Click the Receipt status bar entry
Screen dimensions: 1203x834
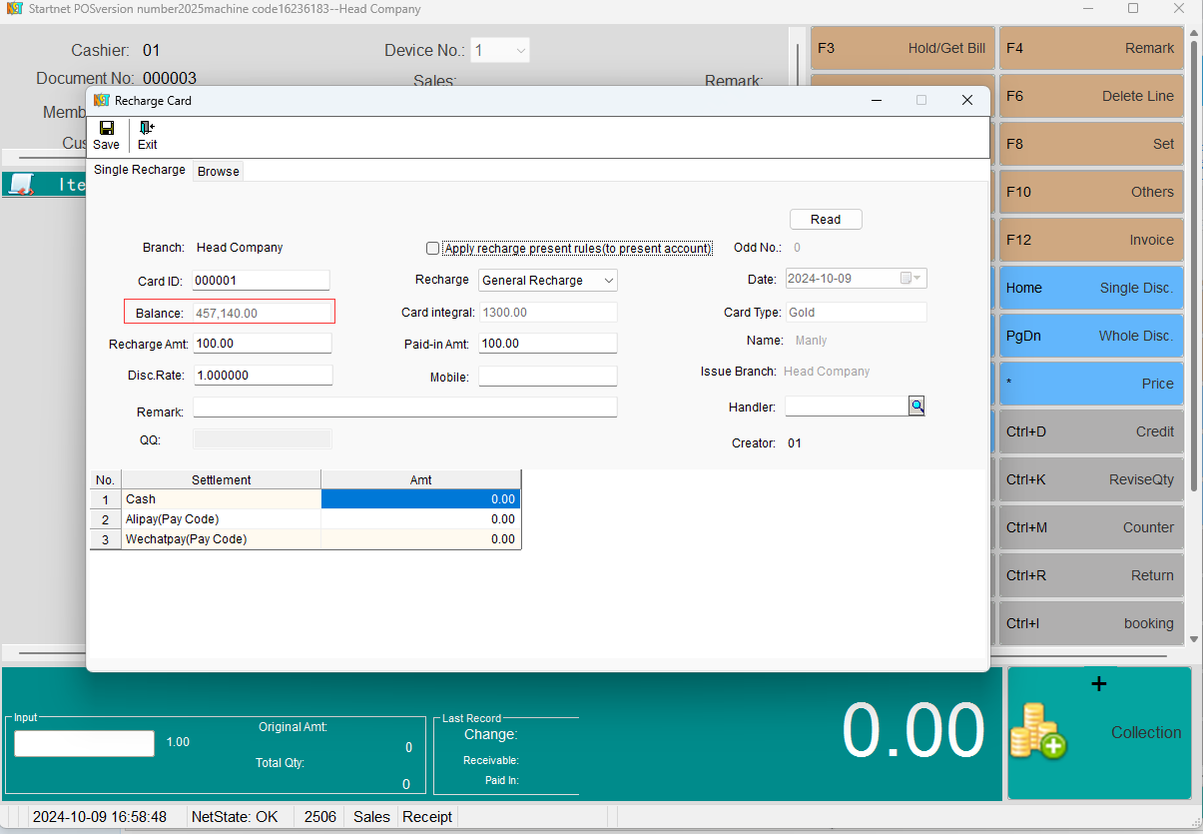coord(427,817)
